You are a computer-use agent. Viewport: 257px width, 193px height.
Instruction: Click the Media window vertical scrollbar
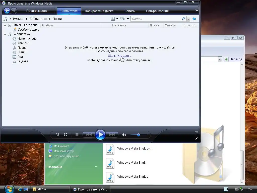tap(242, 165)
